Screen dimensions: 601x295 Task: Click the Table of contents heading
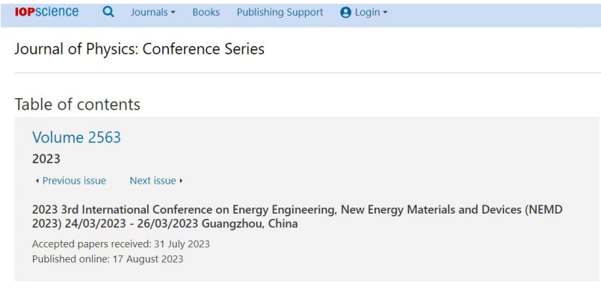coord(78,105)
